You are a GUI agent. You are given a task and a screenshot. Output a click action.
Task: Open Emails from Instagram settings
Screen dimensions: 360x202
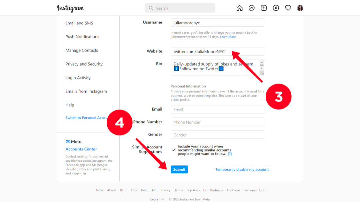(x=86, y=91)
